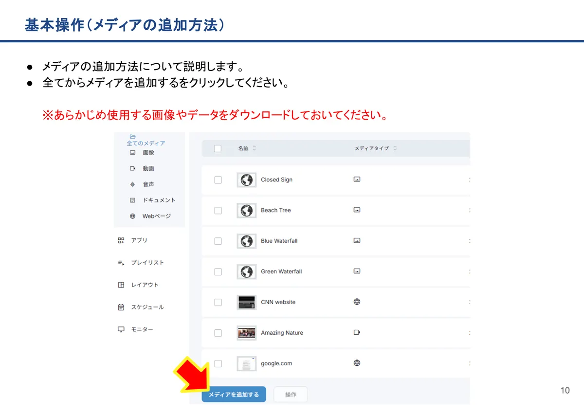Screen dimensions: 584x413
Task: Click image type icon in Green Waterfall row
Action: (x=357, y=271)
